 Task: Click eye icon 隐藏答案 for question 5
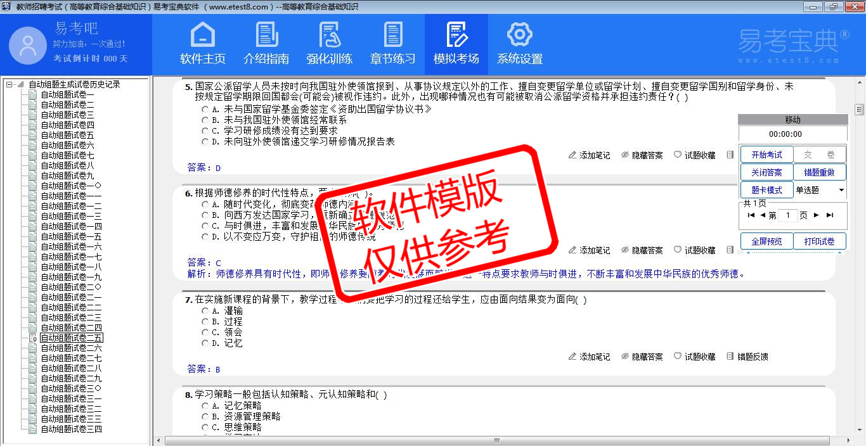(625, 155)
